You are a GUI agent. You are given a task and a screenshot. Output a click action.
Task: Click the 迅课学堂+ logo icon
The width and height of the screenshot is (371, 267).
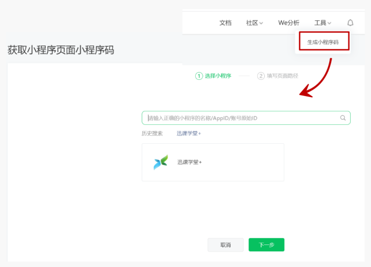[x=161, y=162]
